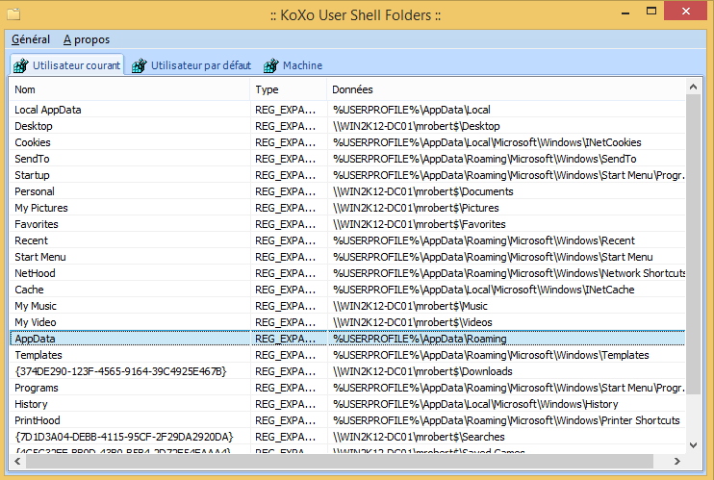714x480 pixels.
Task: Click vertical scrollbar up arrow
Action: click(x=694, y=87)
